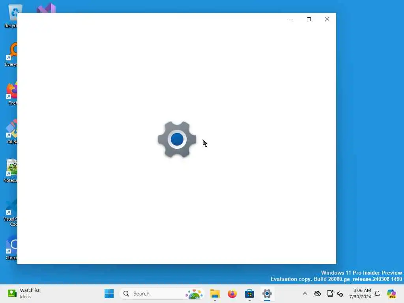Select the Visual Studio desktop icon
The image size is (404, 303).
(x=46, y=8)
